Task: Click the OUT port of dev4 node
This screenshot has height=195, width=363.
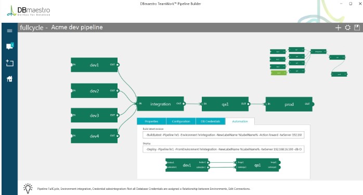Action: click(x=118, y=136)
